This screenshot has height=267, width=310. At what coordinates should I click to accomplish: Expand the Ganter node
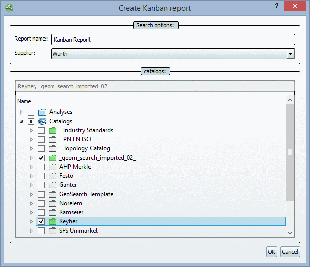click(x=31, y=185)
